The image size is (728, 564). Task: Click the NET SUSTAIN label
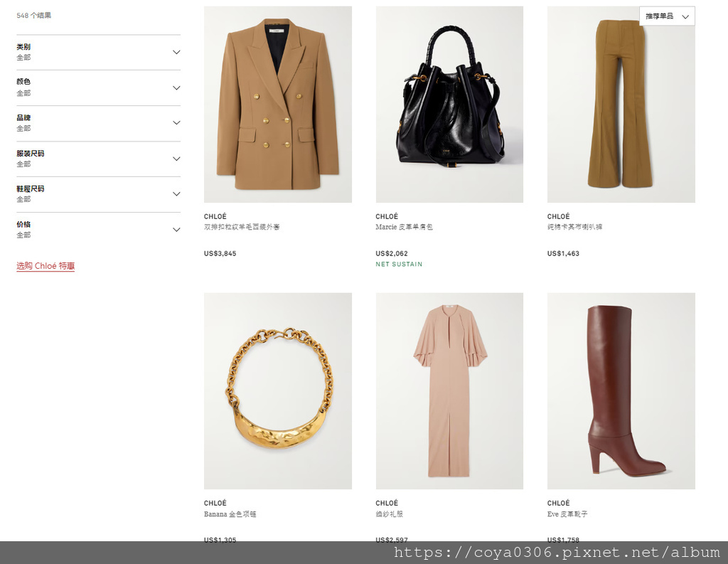(x=399, y=265)
